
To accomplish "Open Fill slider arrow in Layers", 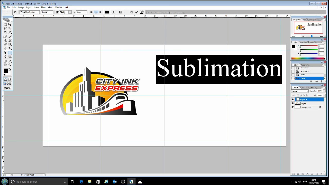I will coord(324,95).
